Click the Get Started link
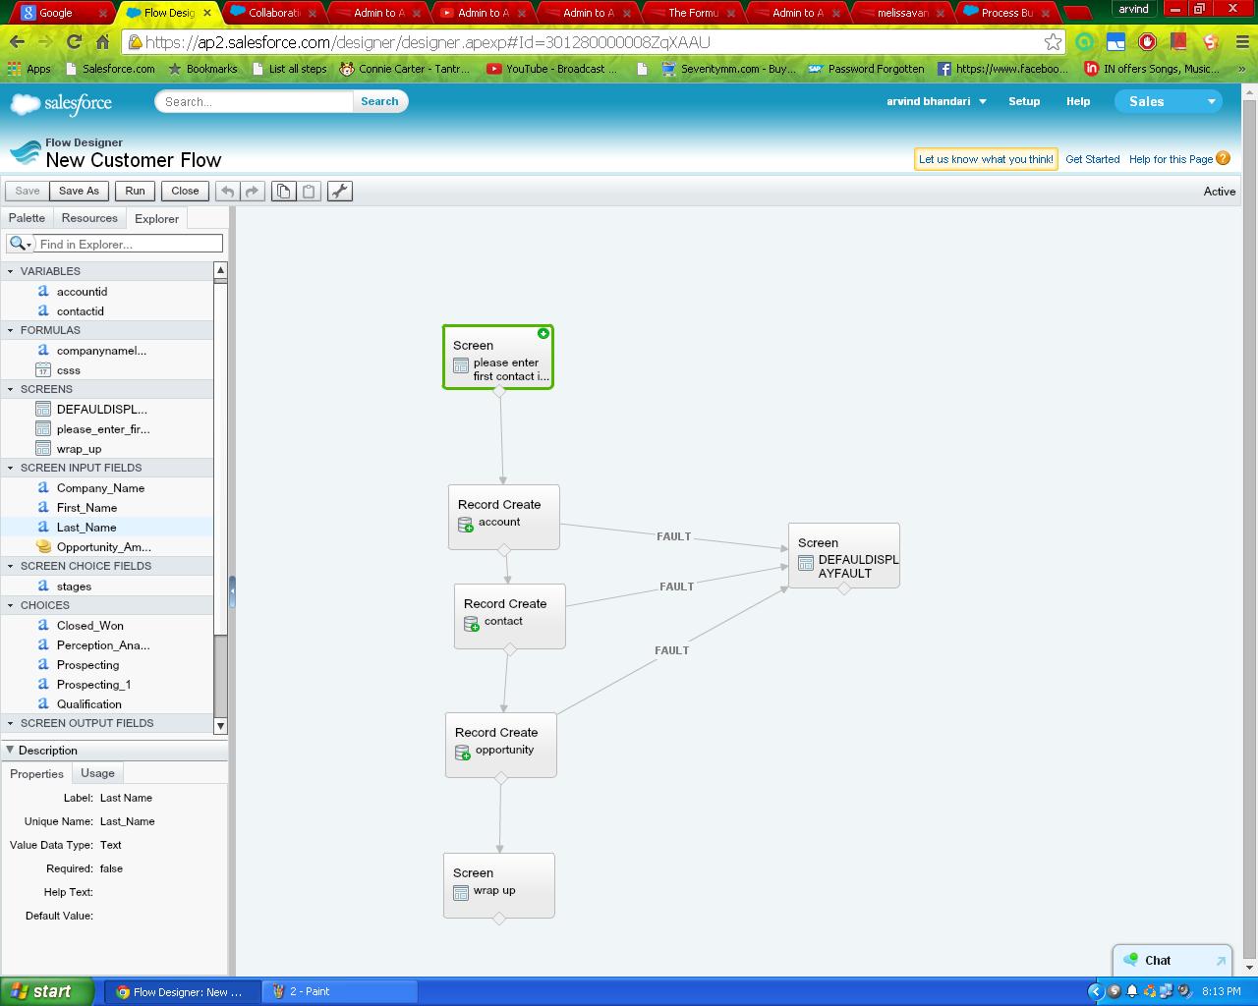This screenshot has width=1258, height=1006. click(x=1093, y=159)
